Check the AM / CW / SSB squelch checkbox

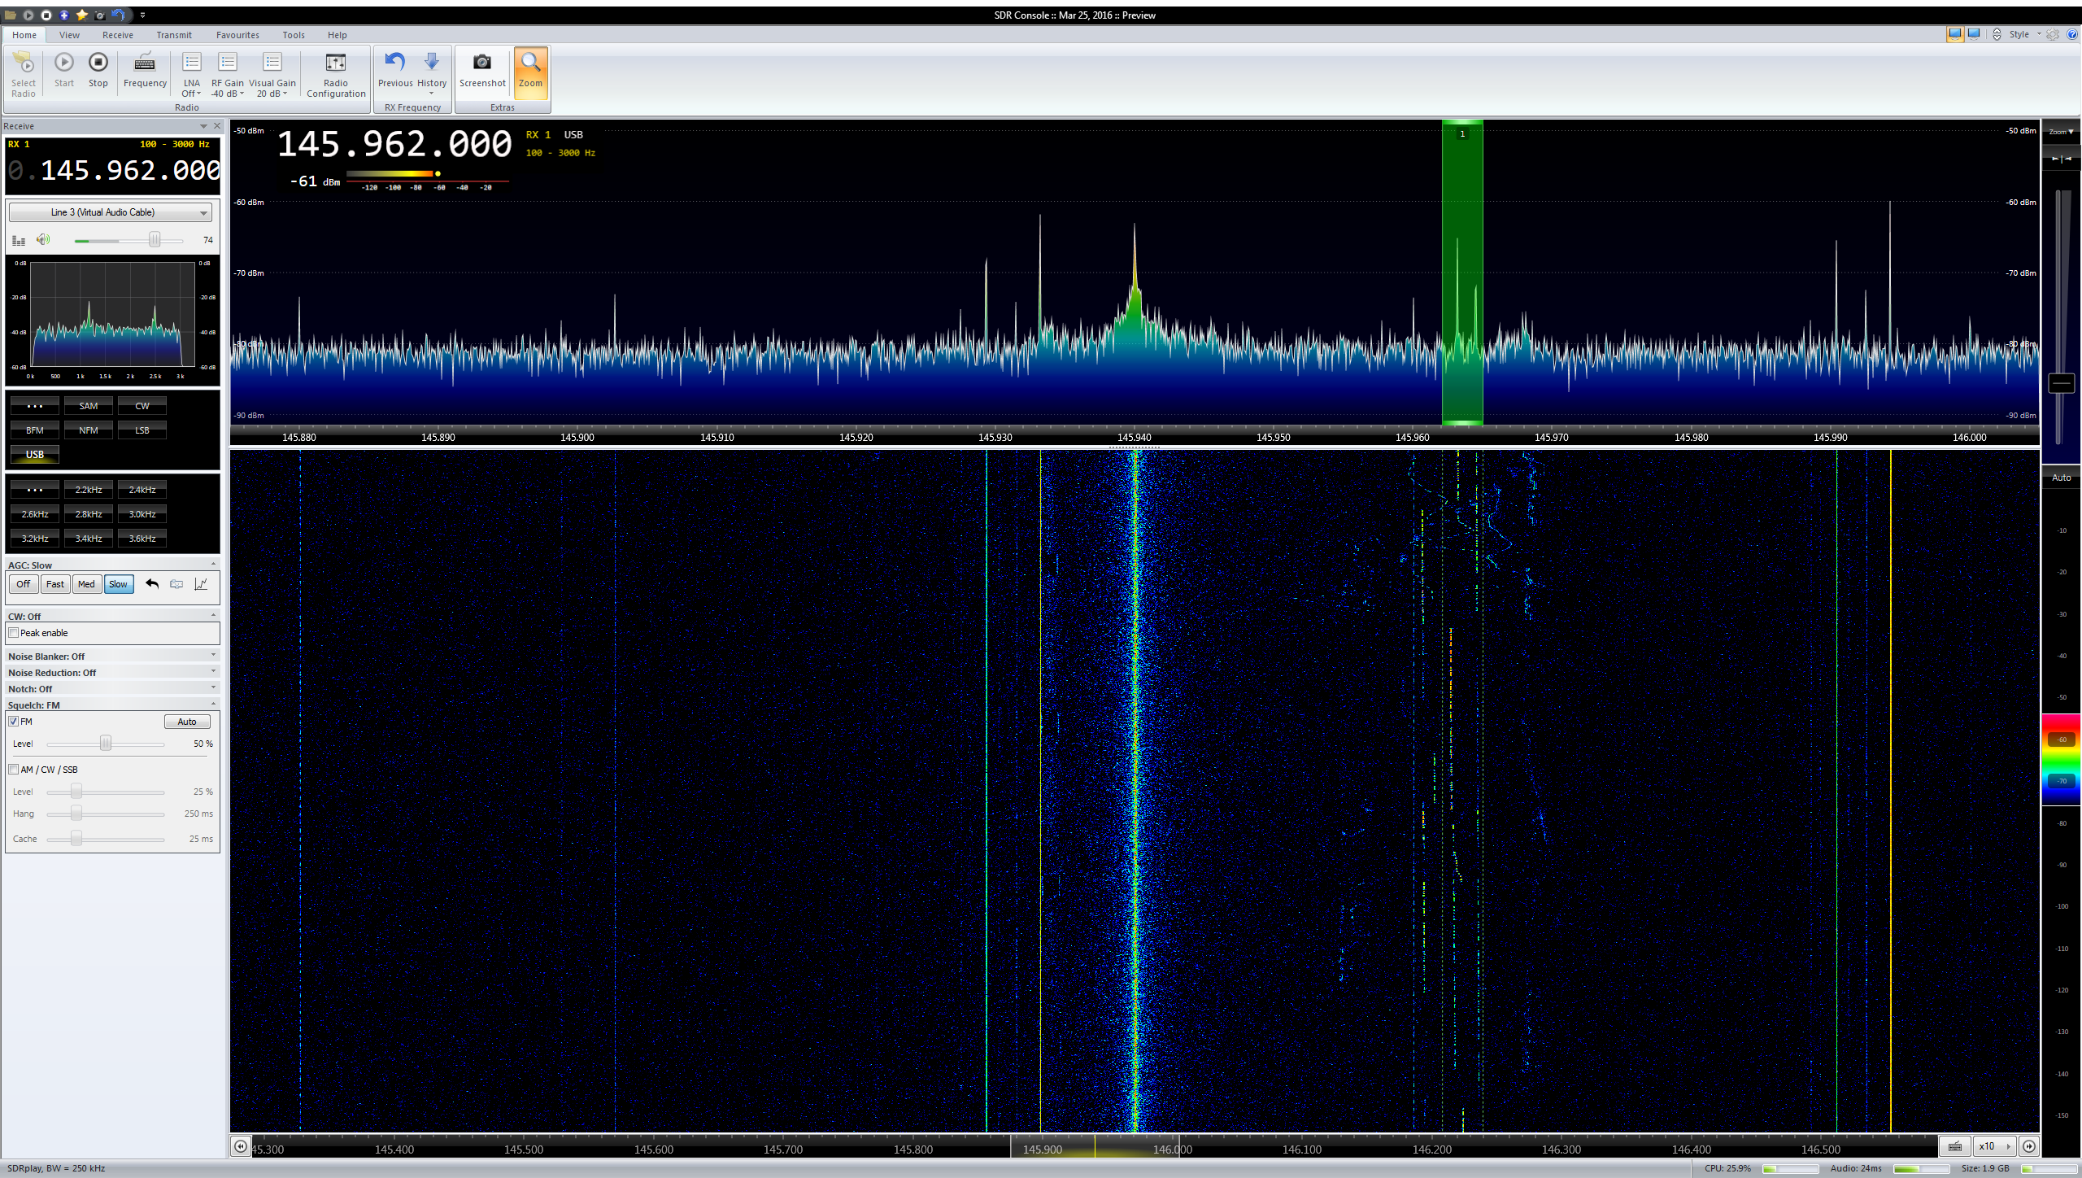14,770
